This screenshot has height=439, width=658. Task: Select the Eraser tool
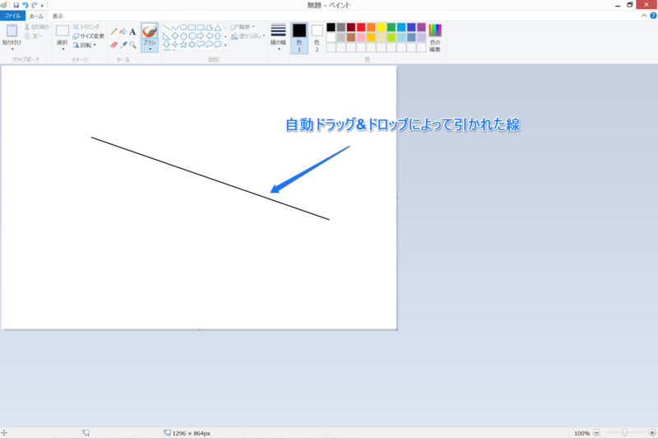[114, 45]
